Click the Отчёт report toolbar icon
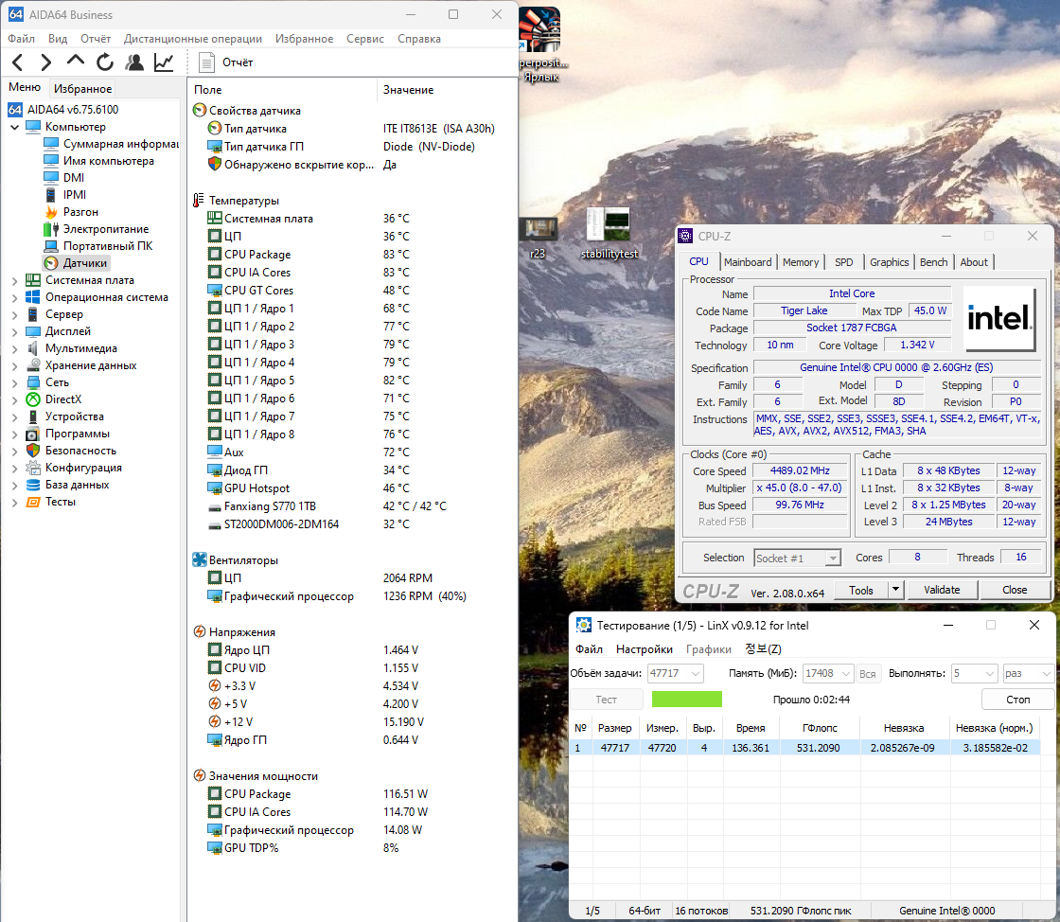Image resolution: width=1060 pixels, height=922 pixels. tap(206, 62)
